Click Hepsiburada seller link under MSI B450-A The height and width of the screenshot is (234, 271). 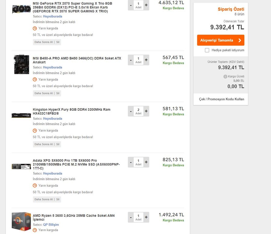(x=52, y=68)
